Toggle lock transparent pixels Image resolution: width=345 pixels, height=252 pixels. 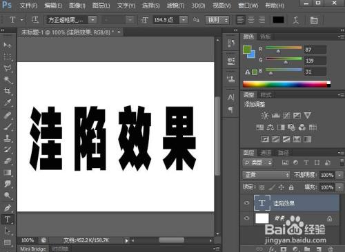tap(262, 187)
